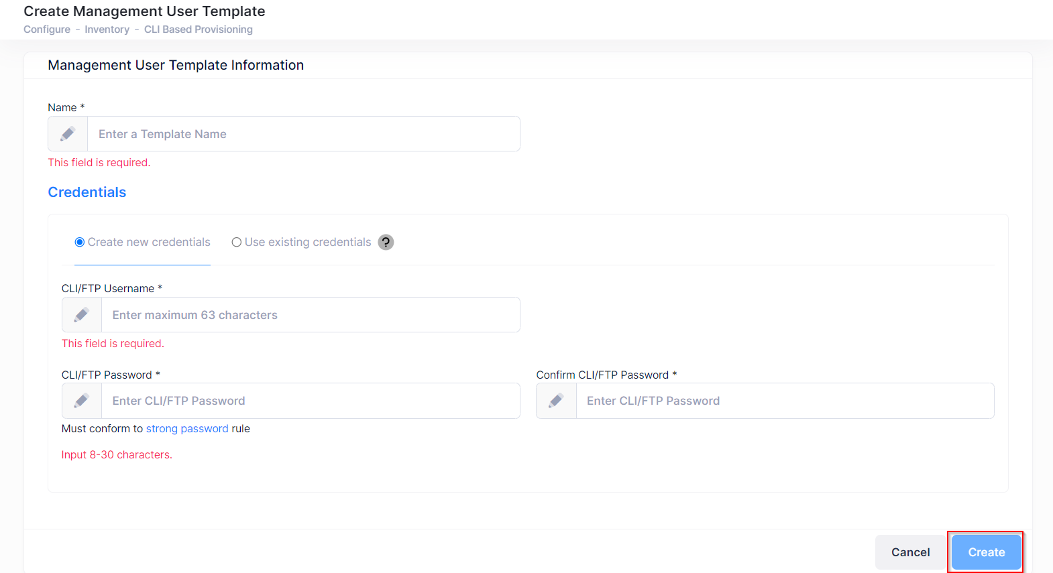This screenshot has width=1053, height=573.
Task: Click the Management User Template Information header
Action: 176,65
